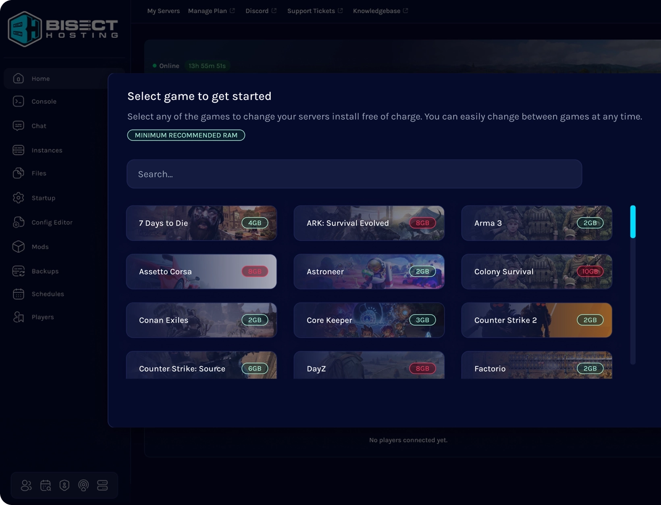
Task: Click the Chat bubble icon
Action: (x=18, y=126)
